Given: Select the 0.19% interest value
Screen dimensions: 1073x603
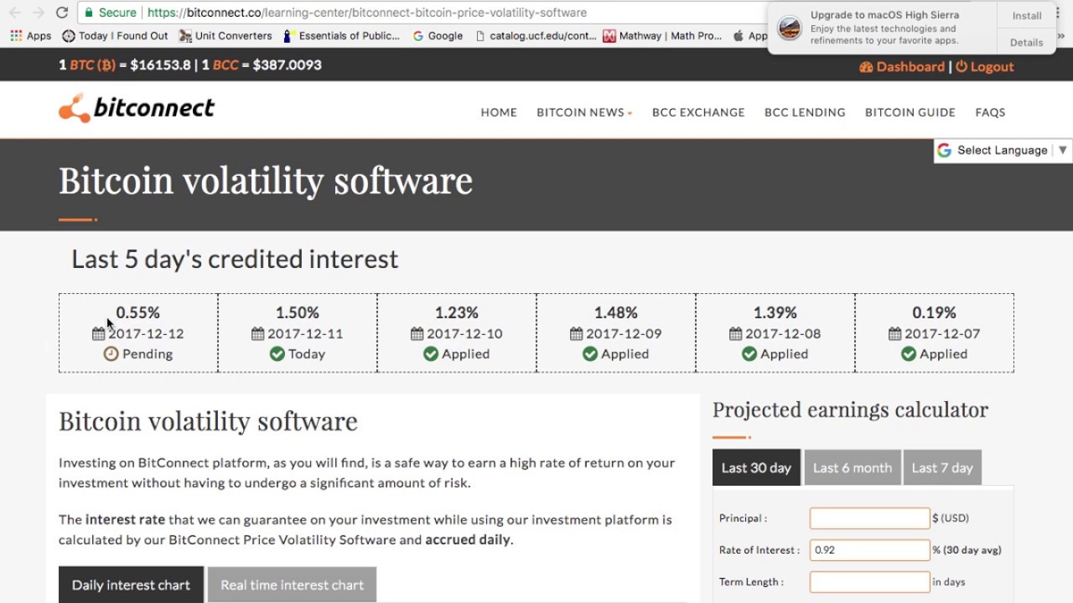Looking at the screenshot, I should pyautogui.click(x=935, y=312).
